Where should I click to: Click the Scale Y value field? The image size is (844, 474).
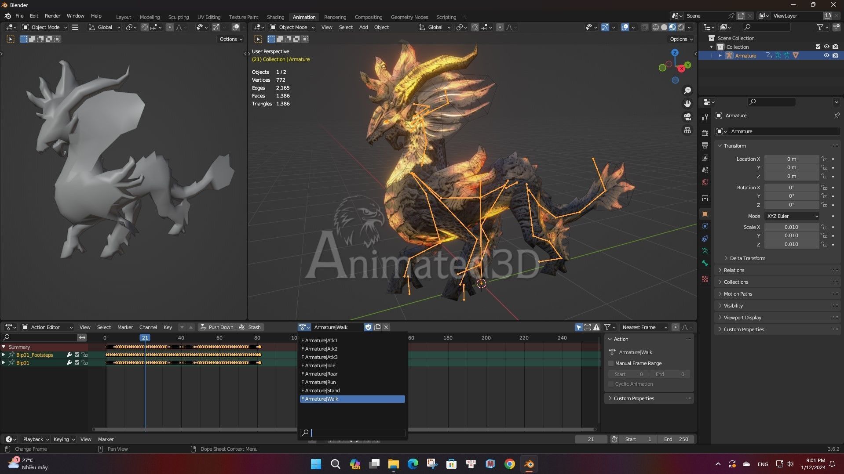(791, 235)
